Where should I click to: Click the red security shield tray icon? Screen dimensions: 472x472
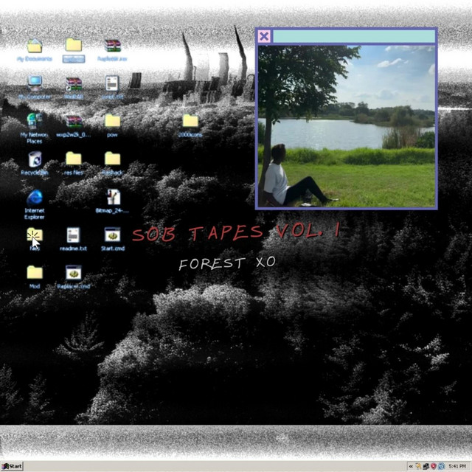434,466
